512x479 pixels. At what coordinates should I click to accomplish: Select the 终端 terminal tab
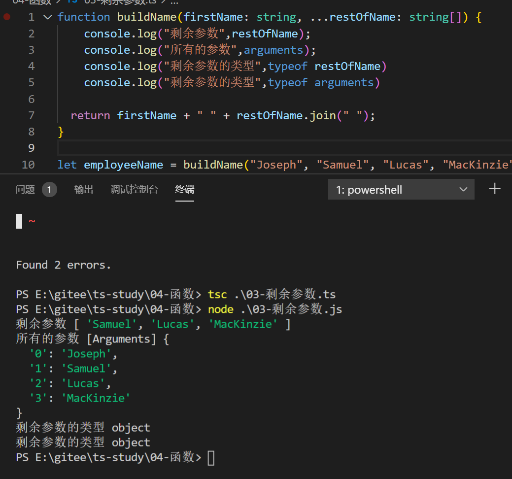184,190
